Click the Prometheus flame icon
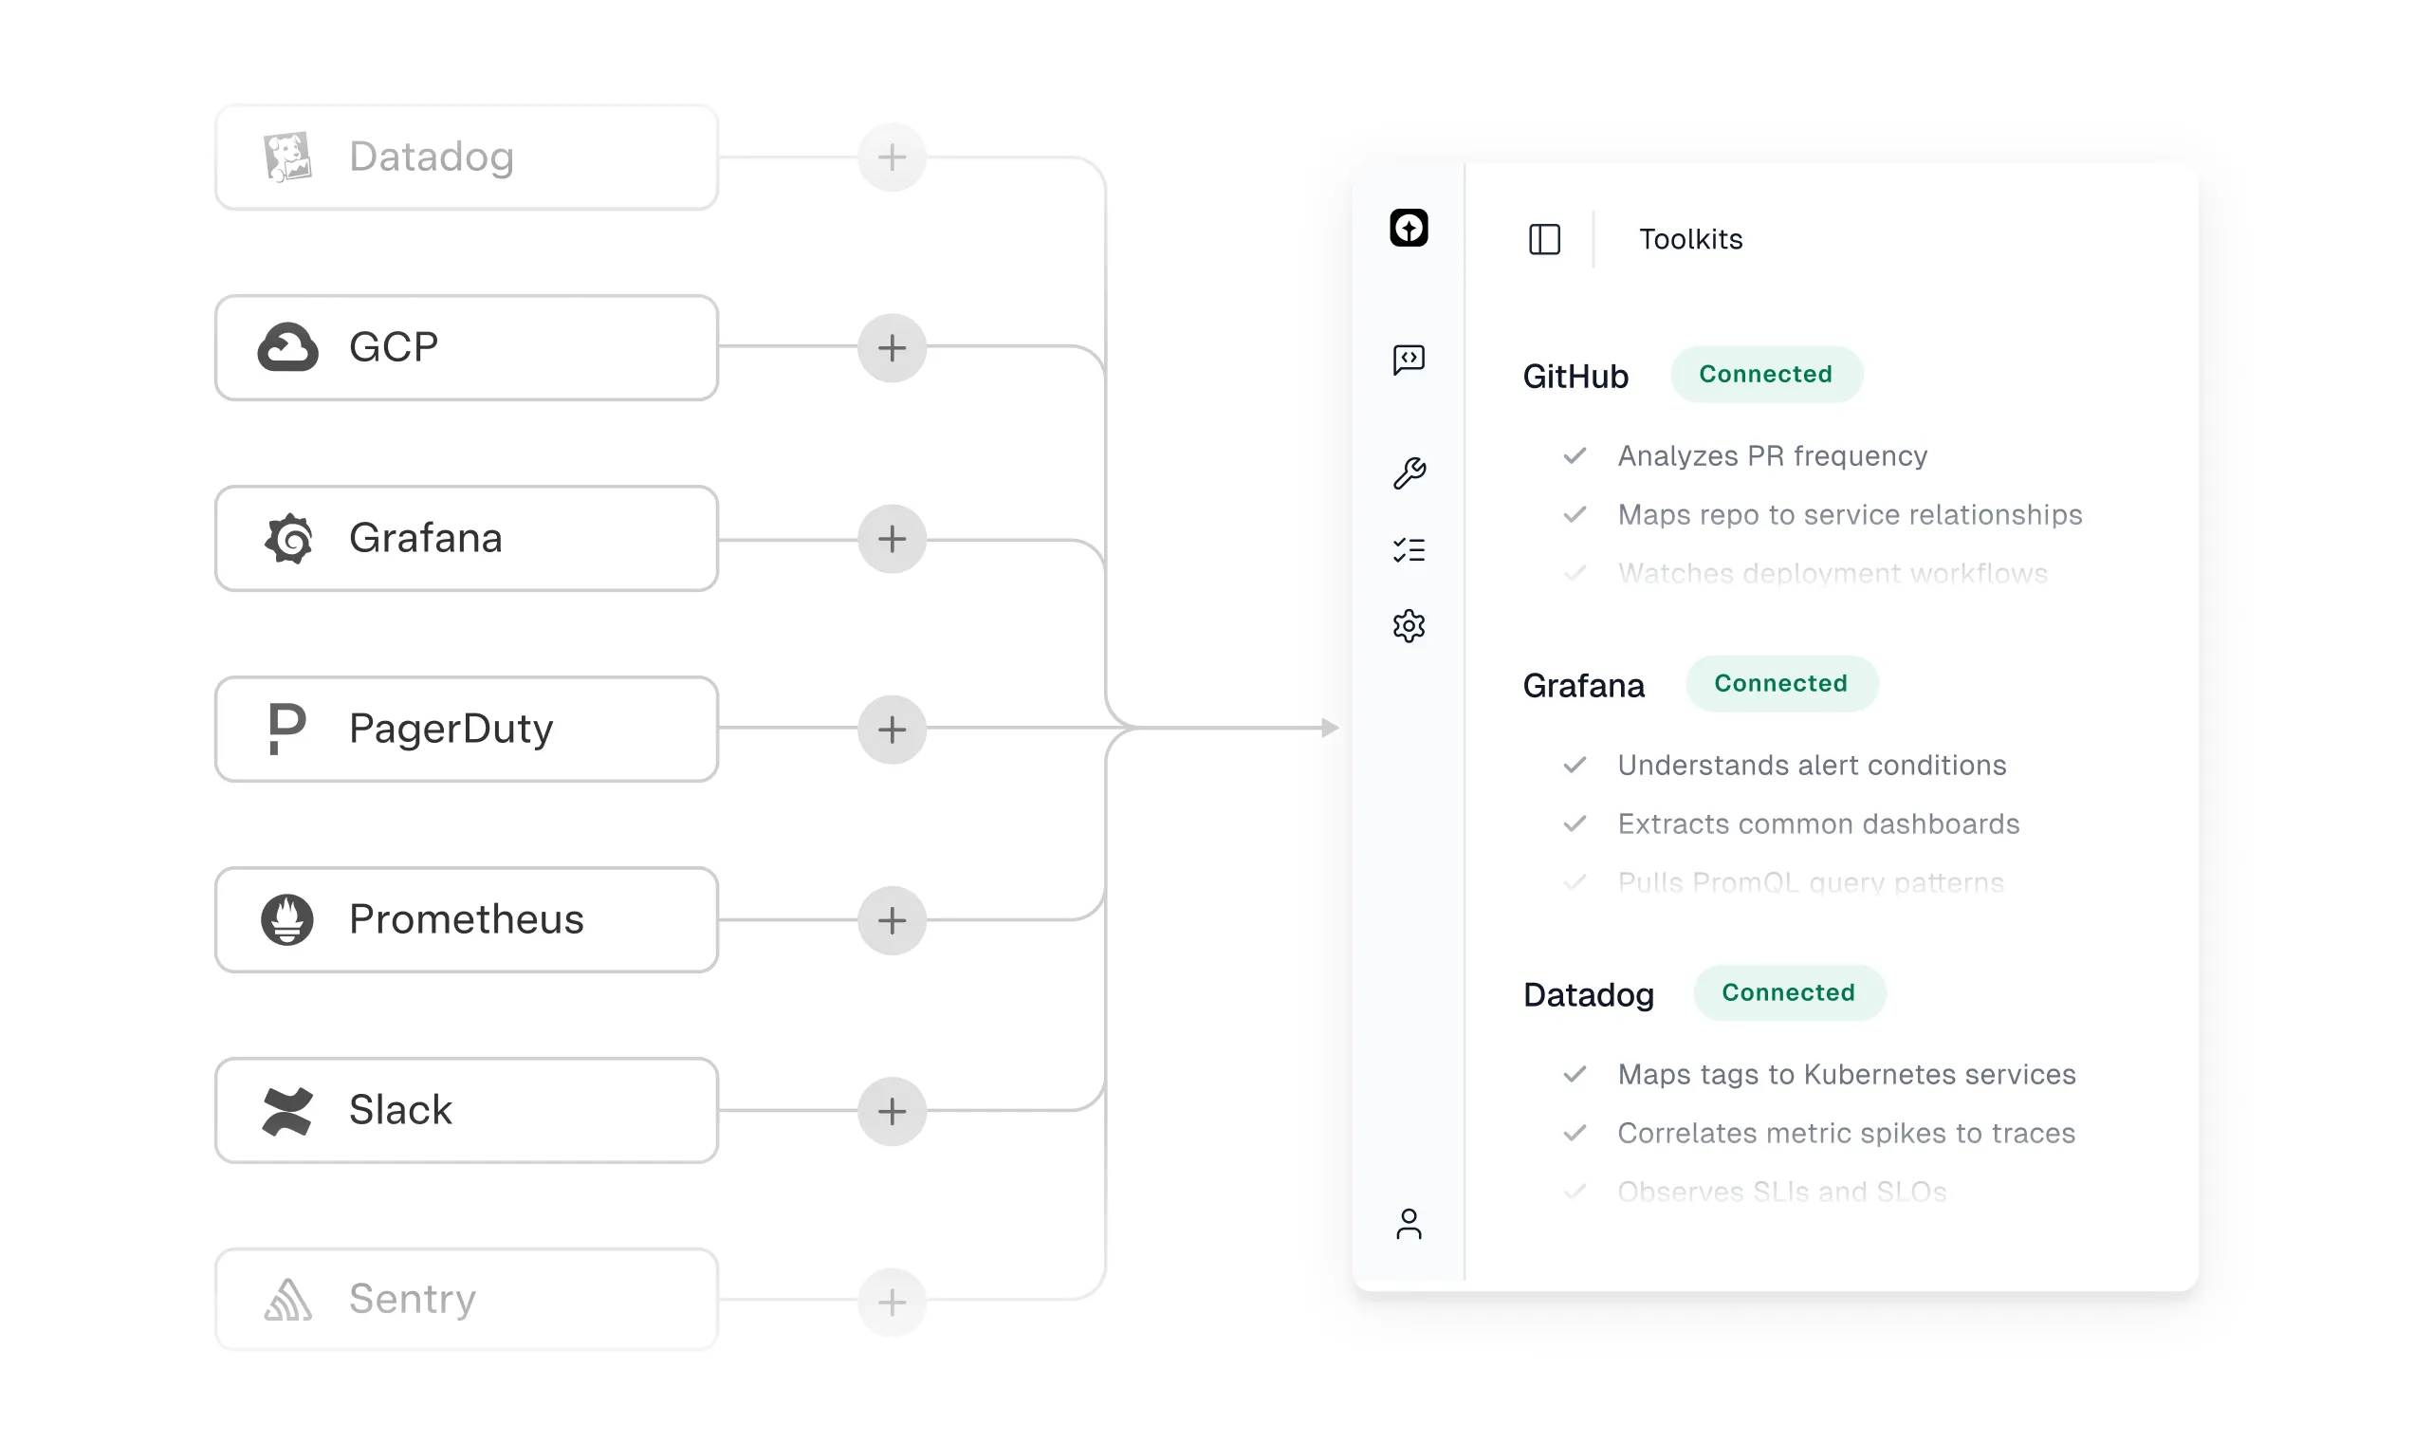The width and height of the screenshot is (2413, 1443). click(286, 919)
